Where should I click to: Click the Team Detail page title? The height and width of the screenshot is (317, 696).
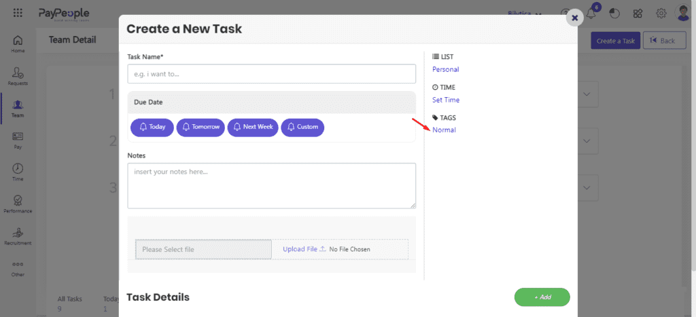72,40
